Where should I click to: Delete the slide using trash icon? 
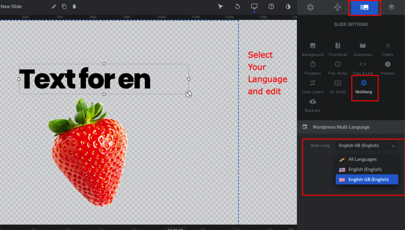pyautogui.click(x=74, y=7)
